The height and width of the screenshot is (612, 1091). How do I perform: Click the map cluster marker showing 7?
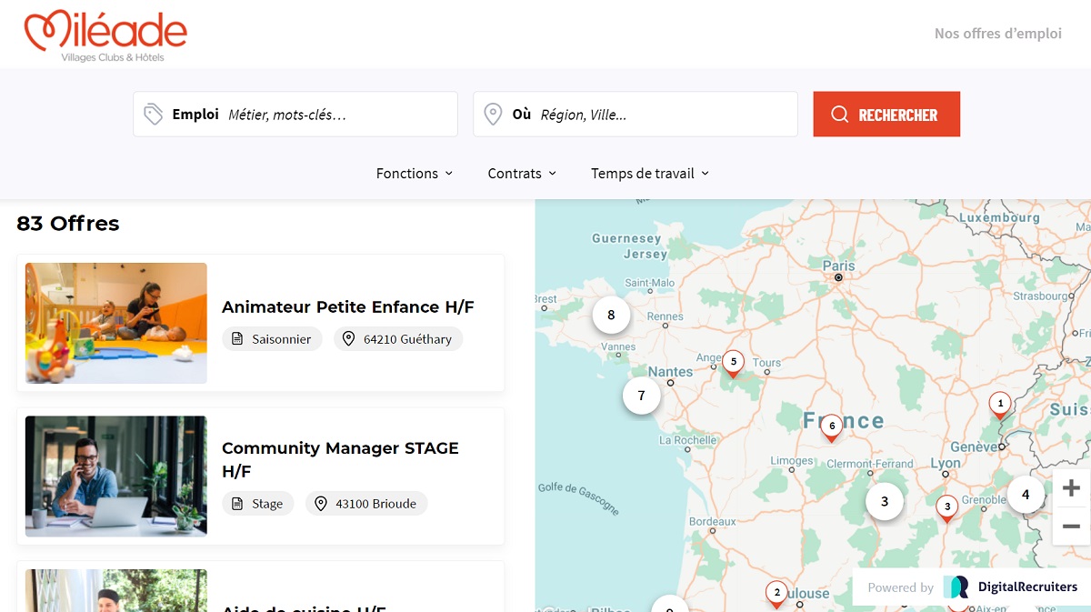641,396
